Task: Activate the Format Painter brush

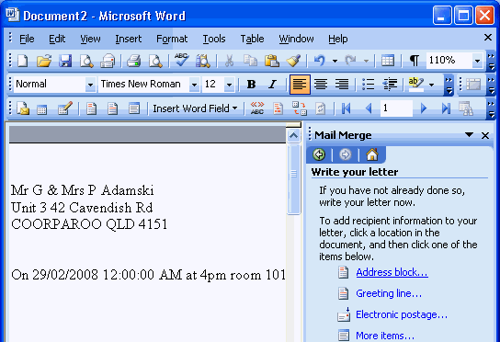Action: 293,61
